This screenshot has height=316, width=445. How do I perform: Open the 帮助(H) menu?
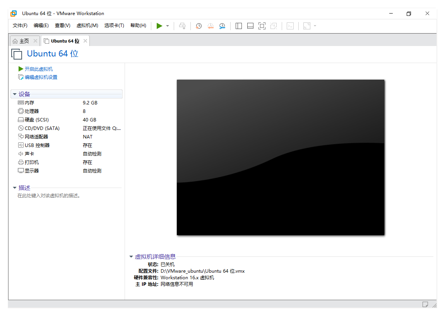pos(138,26)
